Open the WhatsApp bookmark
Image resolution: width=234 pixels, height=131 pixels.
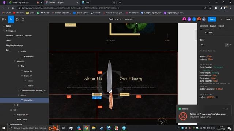point(43,13)
